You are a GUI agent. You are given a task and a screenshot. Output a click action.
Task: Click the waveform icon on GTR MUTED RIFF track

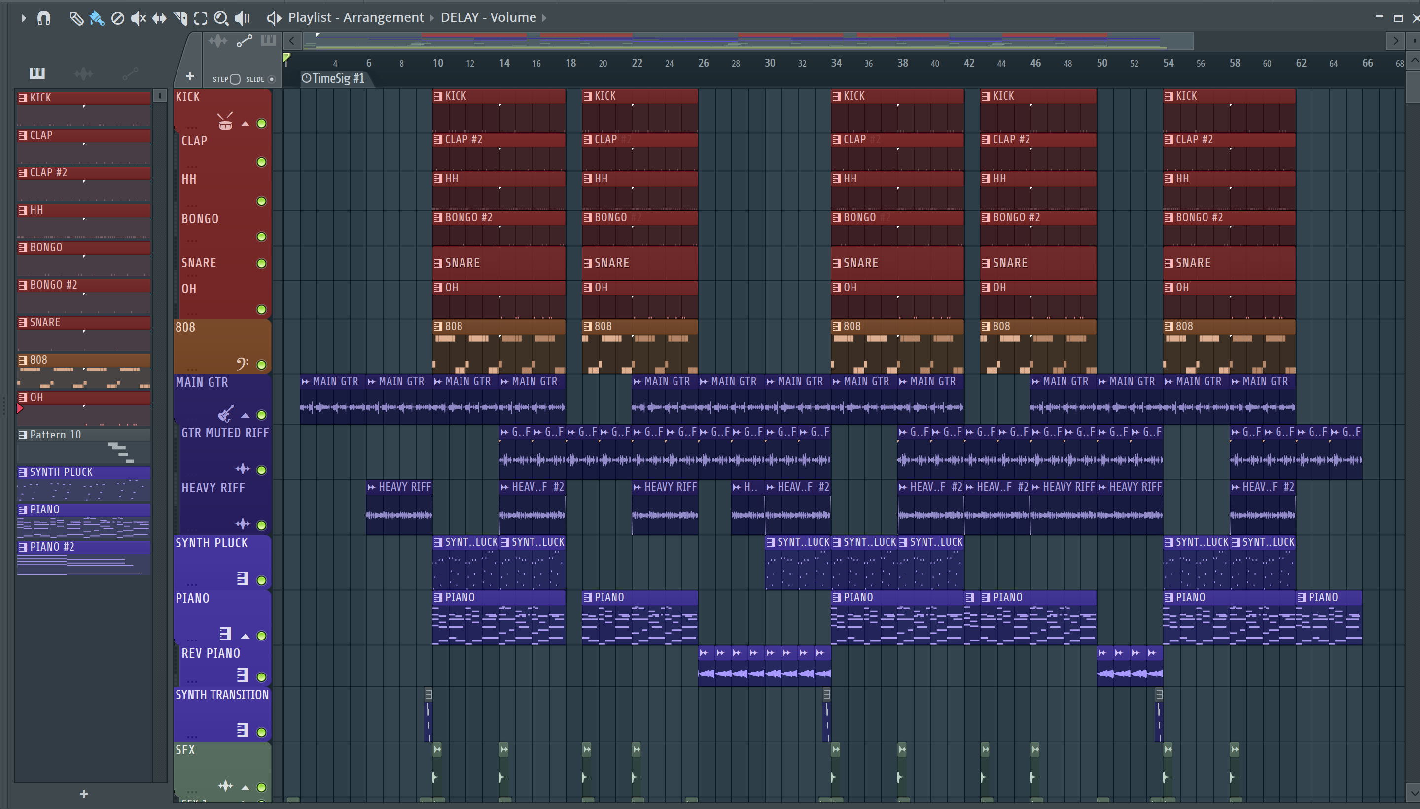243,469
